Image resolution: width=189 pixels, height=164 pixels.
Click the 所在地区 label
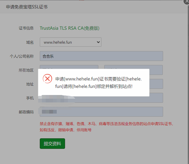[26, 70]
